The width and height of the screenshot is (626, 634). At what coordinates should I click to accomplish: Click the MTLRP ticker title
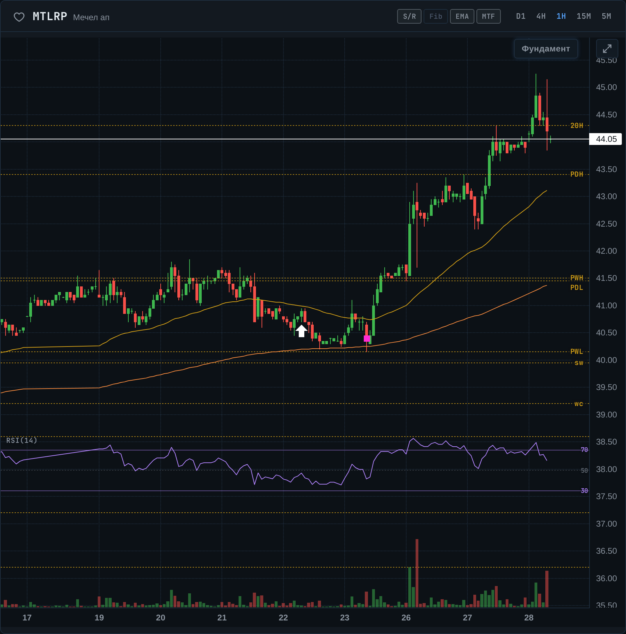pyautogui.click(x=50, y=16)
